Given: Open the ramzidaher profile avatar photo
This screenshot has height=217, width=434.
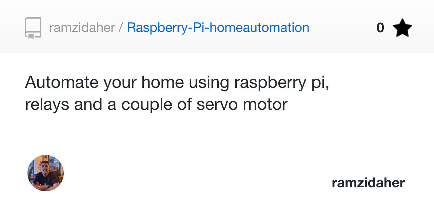Looking at the screenshot, I should pyautogui.click(x=45, y=173).
